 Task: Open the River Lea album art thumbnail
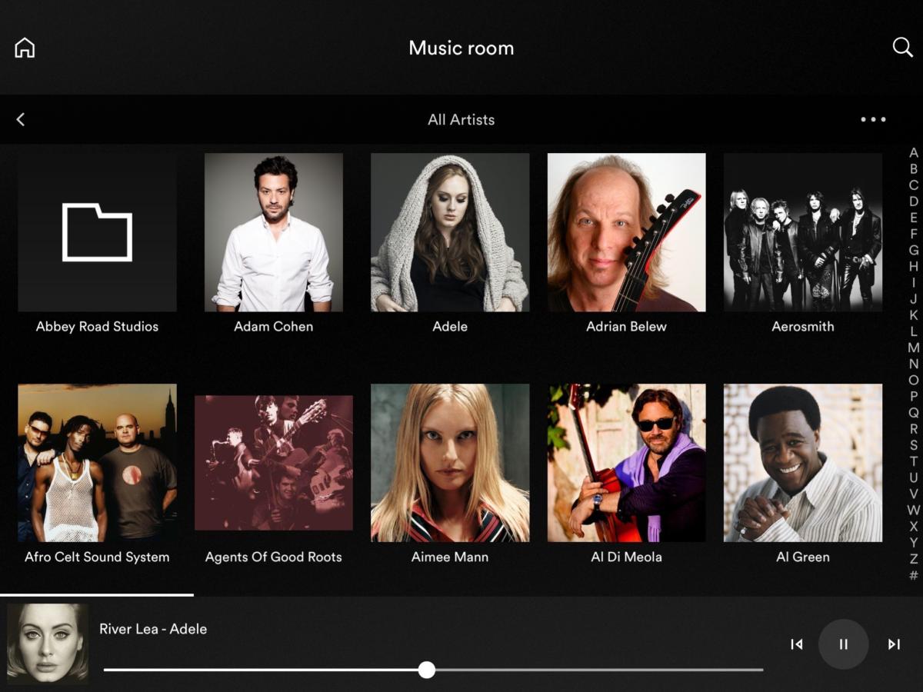pos(48,644)
